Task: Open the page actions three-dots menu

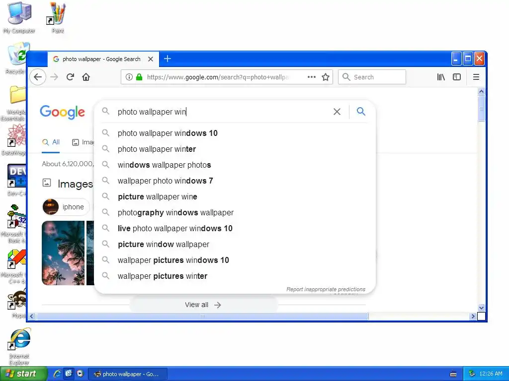Action: click(x=312, y=77)
